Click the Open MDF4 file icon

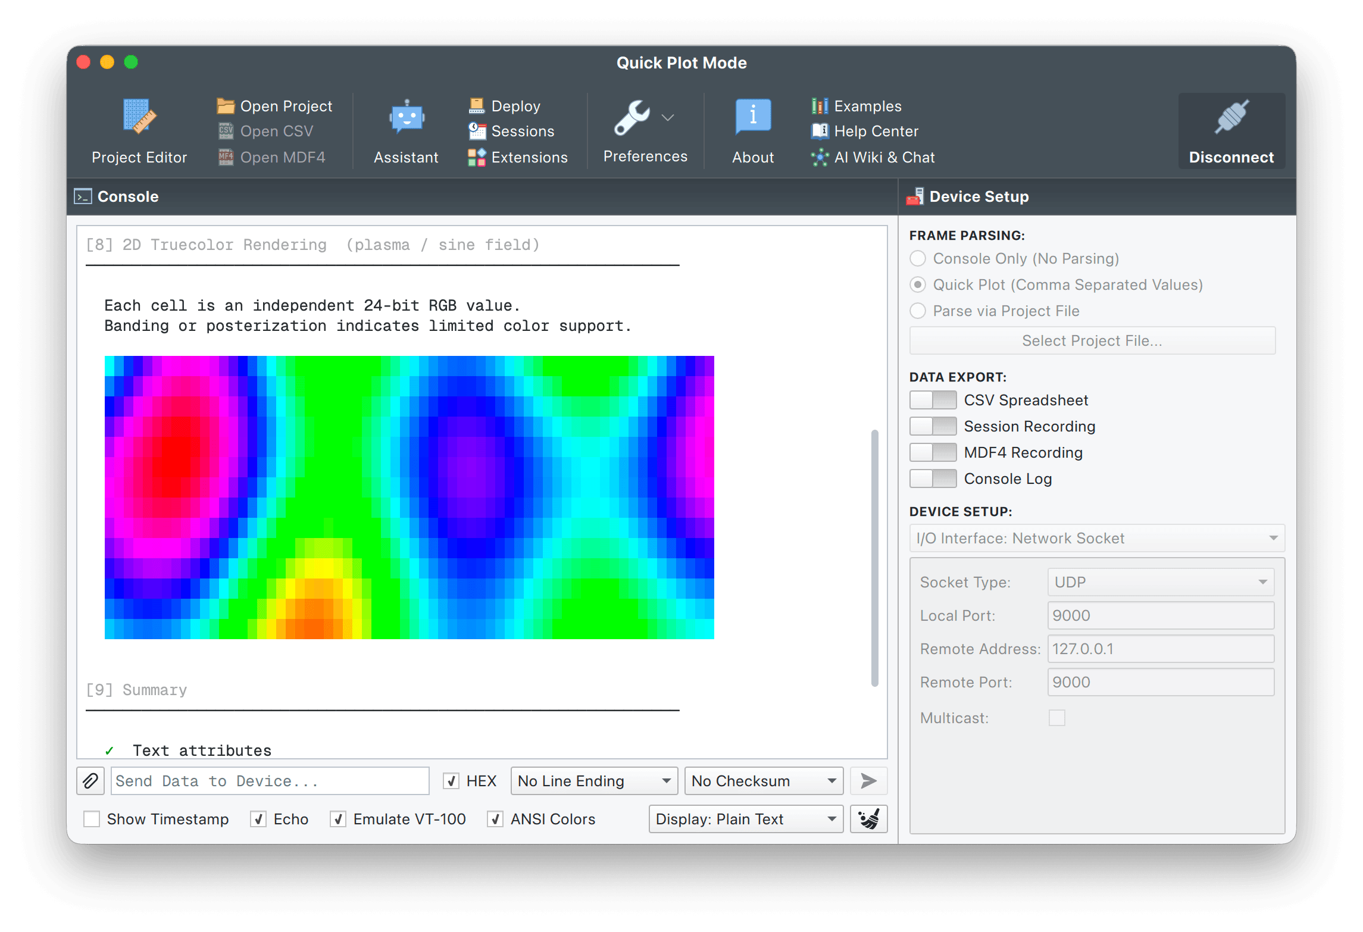point(226,157)
